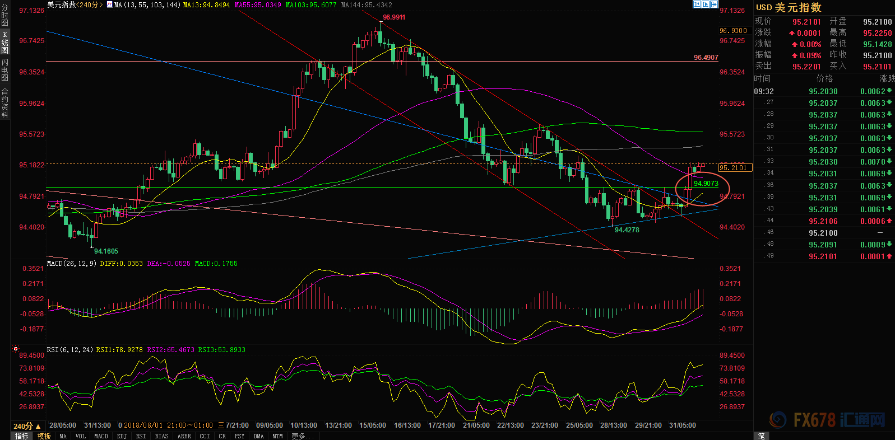Choose the RSI indicator button in bottom bar

(x=141, y=436)
